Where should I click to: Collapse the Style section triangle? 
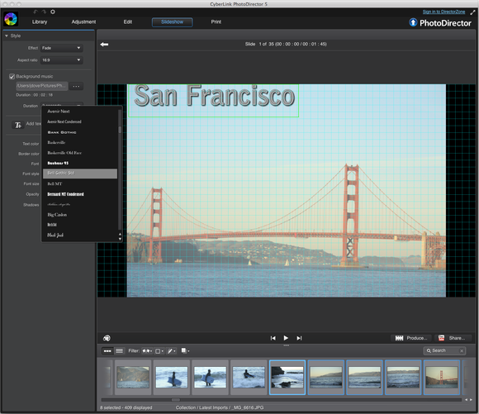[7, 36]
